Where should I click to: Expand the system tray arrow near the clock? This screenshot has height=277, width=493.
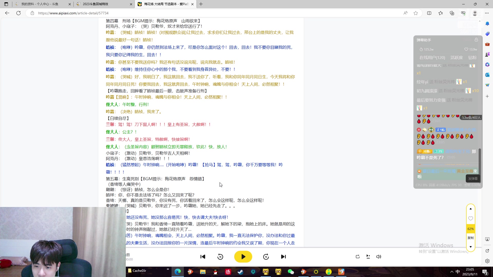coord(451,272)
